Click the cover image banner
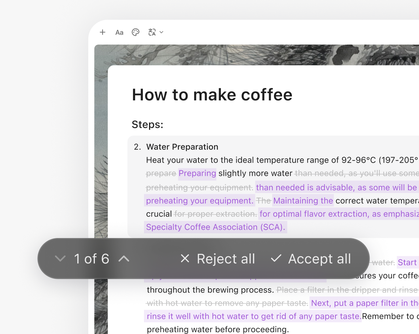This screenshot has width=419, height=334. point(256,55)
